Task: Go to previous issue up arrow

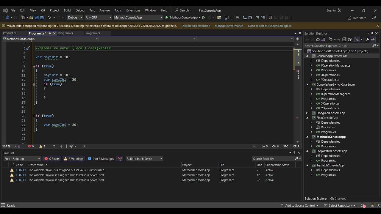Action: 54,146
